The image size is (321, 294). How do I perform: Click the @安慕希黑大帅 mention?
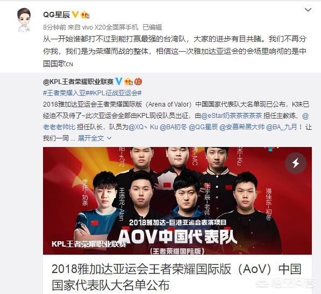tap(242, 127)
